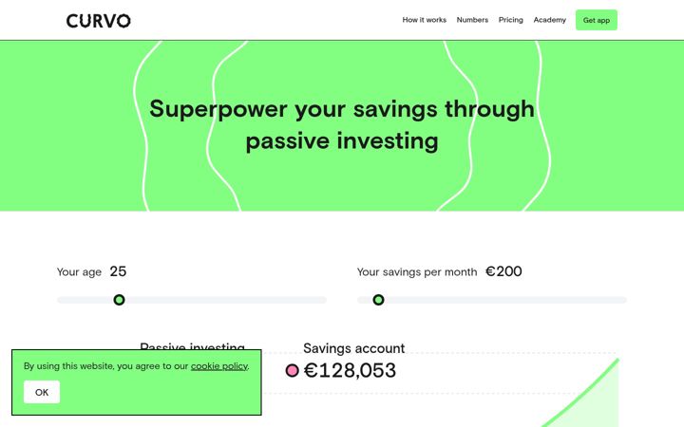This screenshot has height=427, width=684.
Task: Click the €200 monthly savings value
Action: [503, 271]
